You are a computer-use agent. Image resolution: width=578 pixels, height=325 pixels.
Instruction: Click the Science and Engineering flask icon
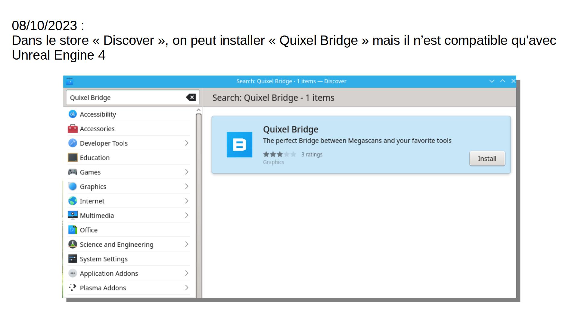[73, 244]
